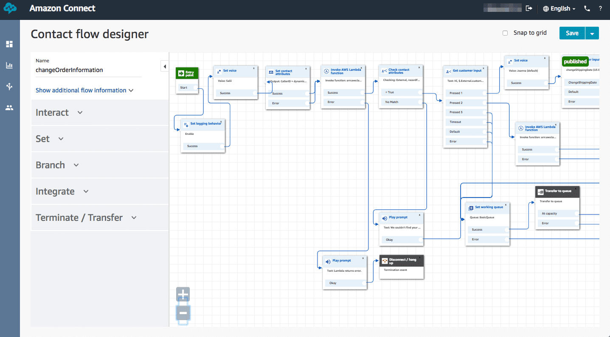This screenshot has height=337, width=610.
Task: Open help question mark icon
Action: pyautogui.click(x=600, y=8)
